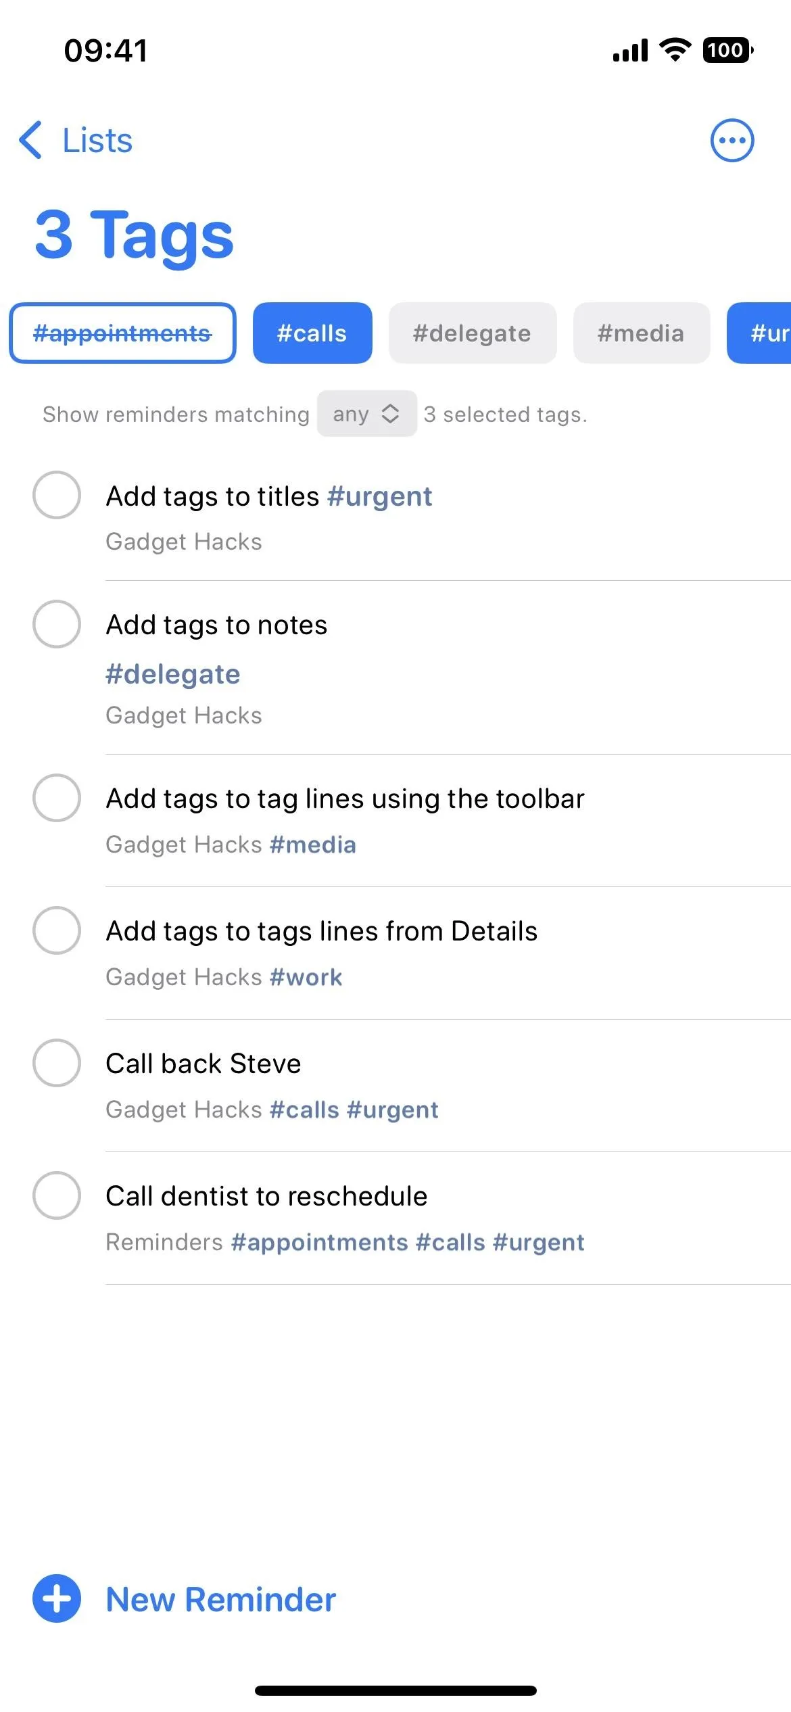Deselect the #calls tag filter

(x=312, y=333)
